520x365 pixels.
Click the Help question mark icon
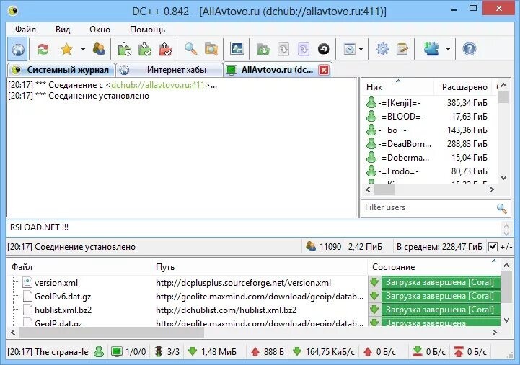pos(470,49)
